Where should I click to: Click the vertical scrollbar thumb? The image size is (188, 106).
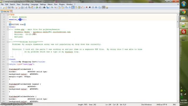pos(178,21)
